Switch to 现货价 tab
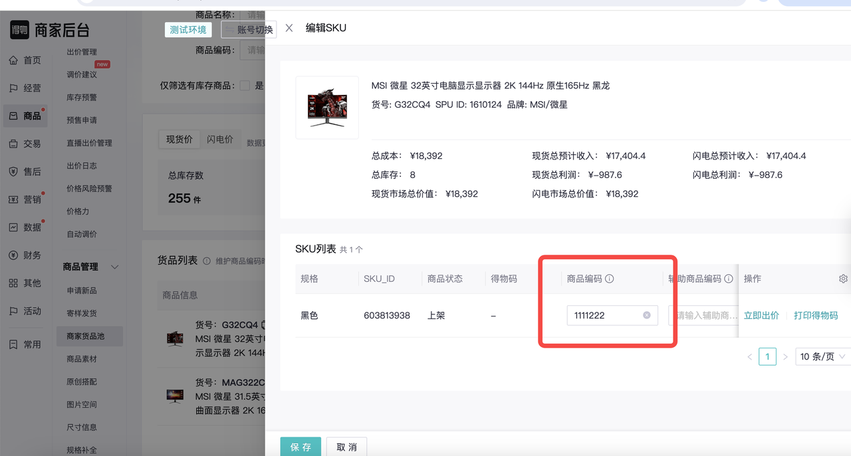Screen dimensions: 851x456 click(x=180, y=140)
